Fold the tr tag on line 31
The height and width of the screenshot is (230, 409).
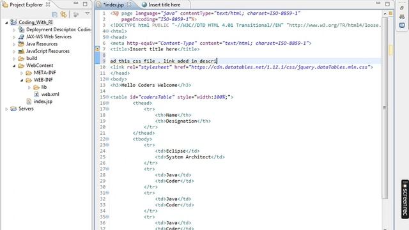pyautogui.click(x=107, y=193)
